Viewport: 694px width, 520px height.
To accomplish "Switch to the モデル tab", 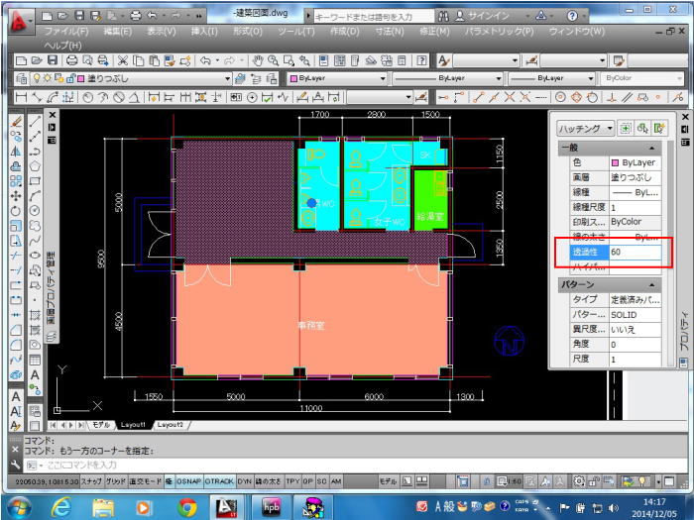I will click(101, 425).
